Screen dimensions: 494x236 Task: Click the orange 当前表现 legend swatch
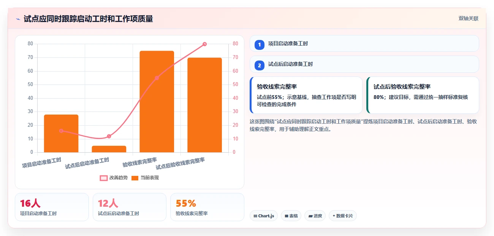[x=135, y=178]
